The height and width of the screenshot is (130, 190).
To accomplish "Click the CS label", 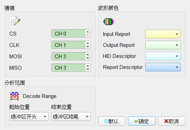I will 13,34.
